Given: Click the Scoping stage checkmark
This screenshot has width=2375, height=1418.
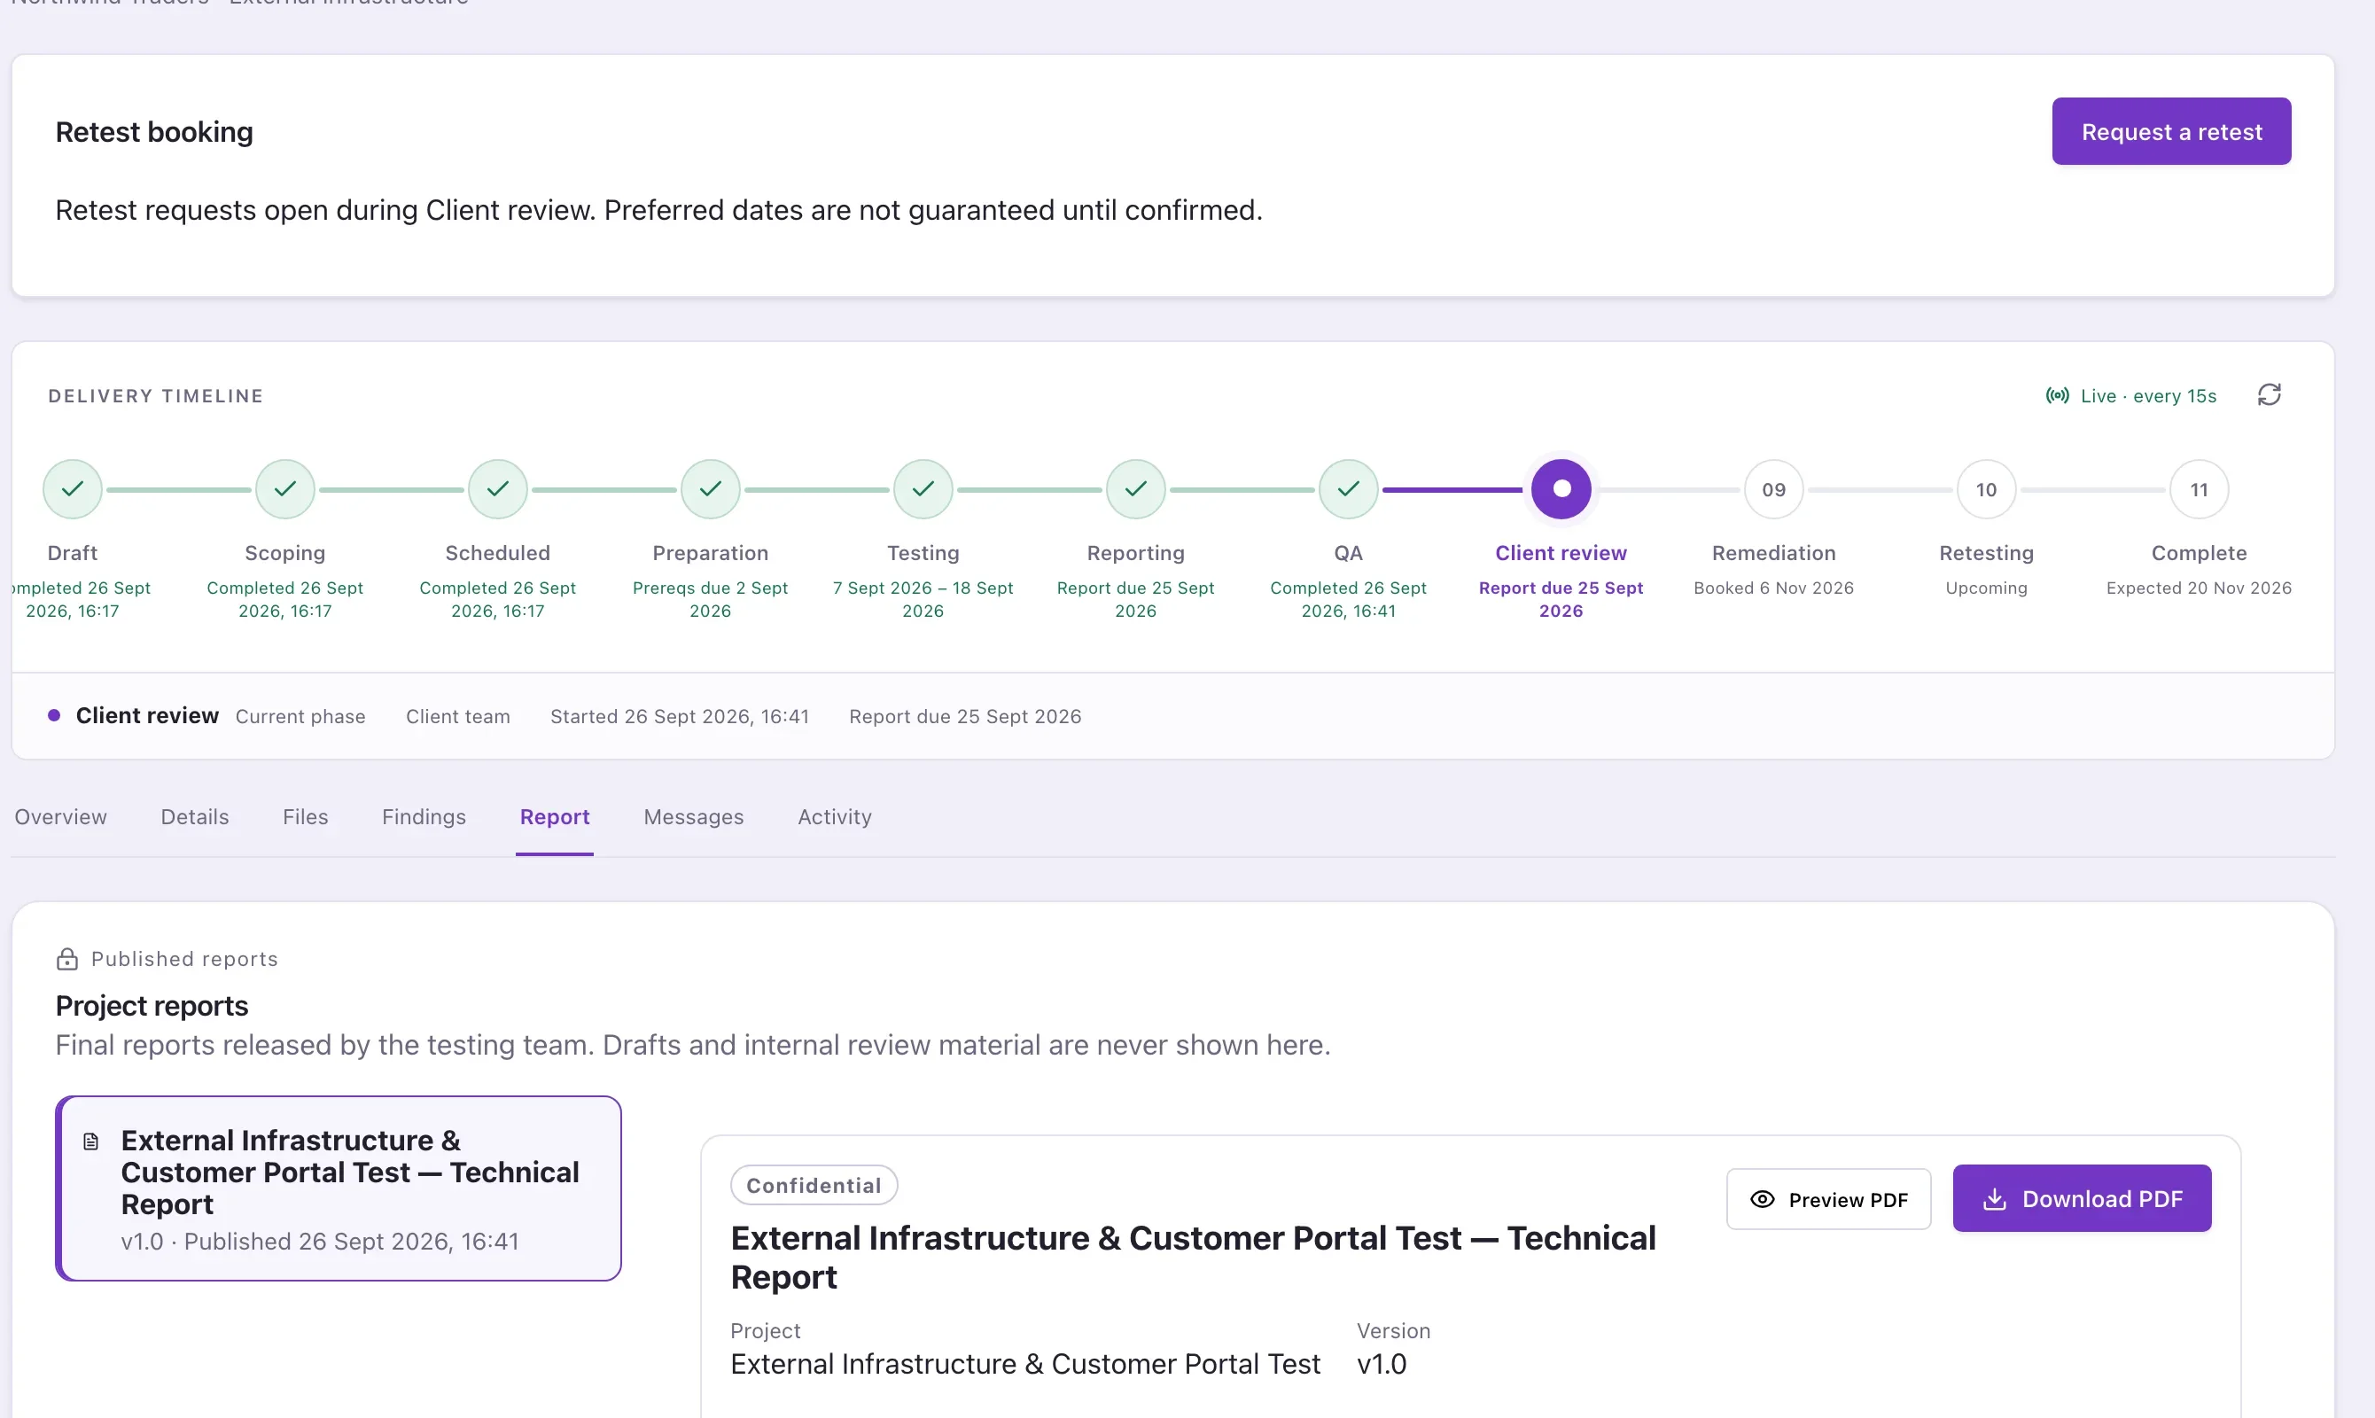Looking at the screenshot, I should pos(284,489).
